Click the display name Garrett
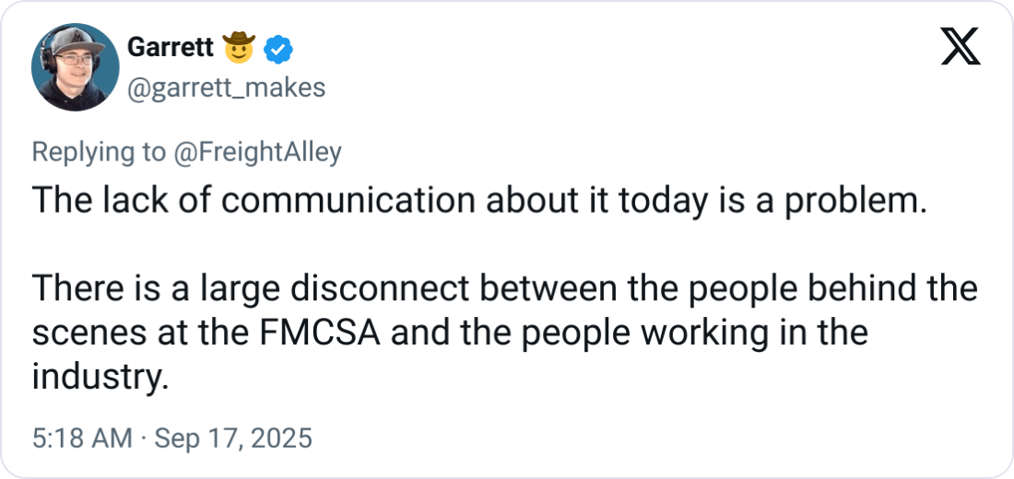The height and width of the screenshot is (479, 1014). tap(171, 47)
